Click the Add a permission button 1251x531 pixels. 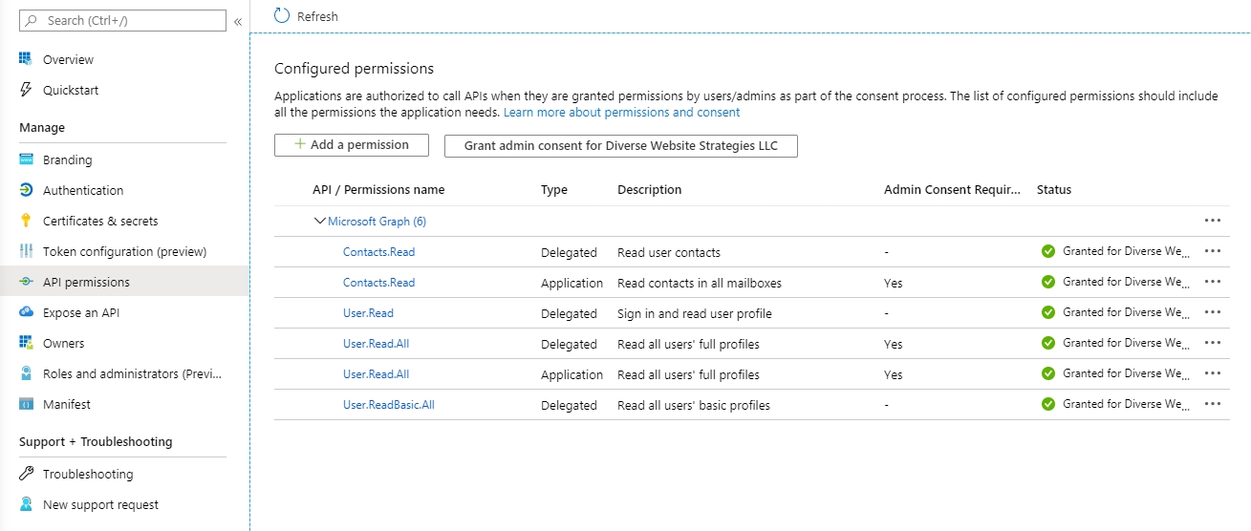click(x=351, y=145)
